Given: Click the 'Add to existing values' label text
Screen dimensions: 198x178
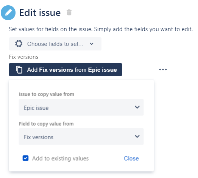Looking at the screenshot, I should tap(60, 159).
